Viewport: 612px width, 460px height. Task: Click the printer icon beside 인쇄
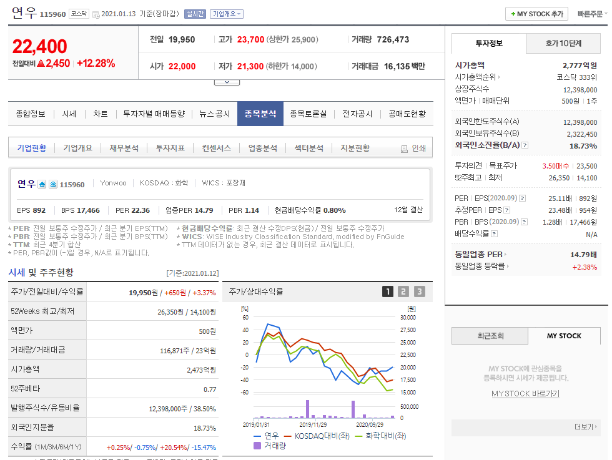[405, 149]
